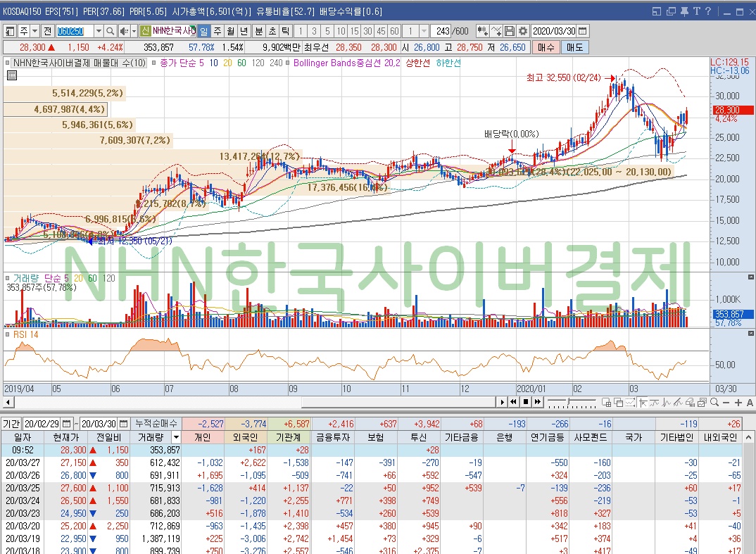Click the wave line drawing icon
Screen dimensions: 756x554
(x=654, y=403)
